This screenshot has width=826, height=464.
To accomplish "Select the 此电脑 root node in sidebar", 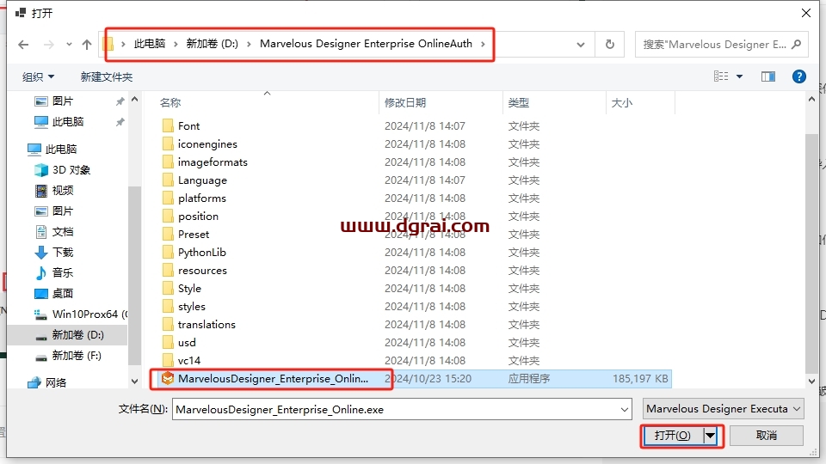I will [x=60, y=150].
